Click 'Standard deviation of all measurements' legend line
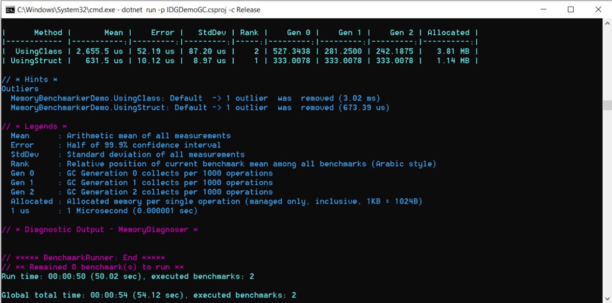Image resolution: width=612 pixels, height=303 pixels. point(156,155)
